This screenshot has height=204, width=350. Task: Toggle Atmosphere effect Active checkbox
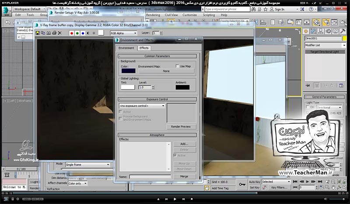(x=175, y=156)
